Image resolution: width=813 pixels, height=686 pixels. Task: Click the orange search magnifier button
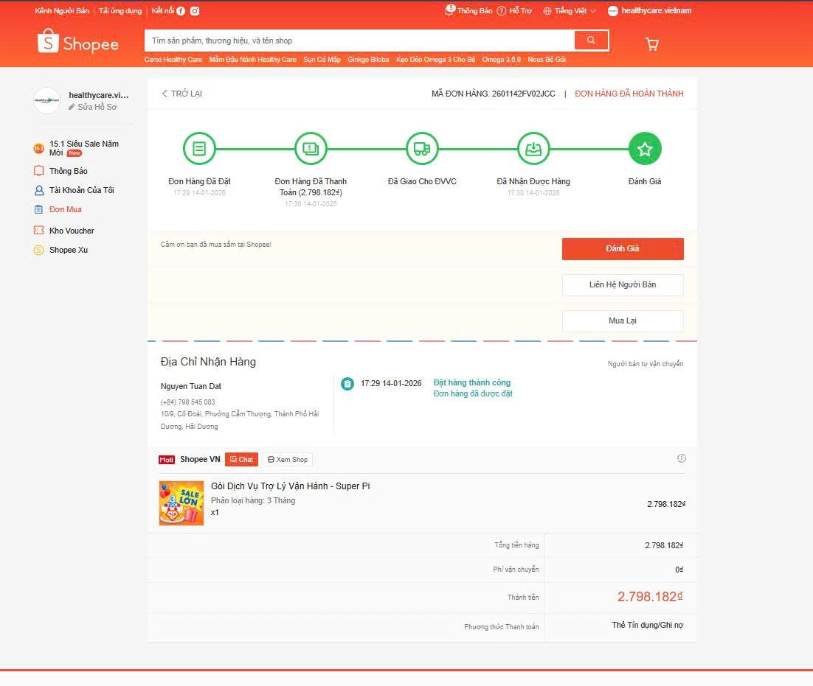click(591, 40)
